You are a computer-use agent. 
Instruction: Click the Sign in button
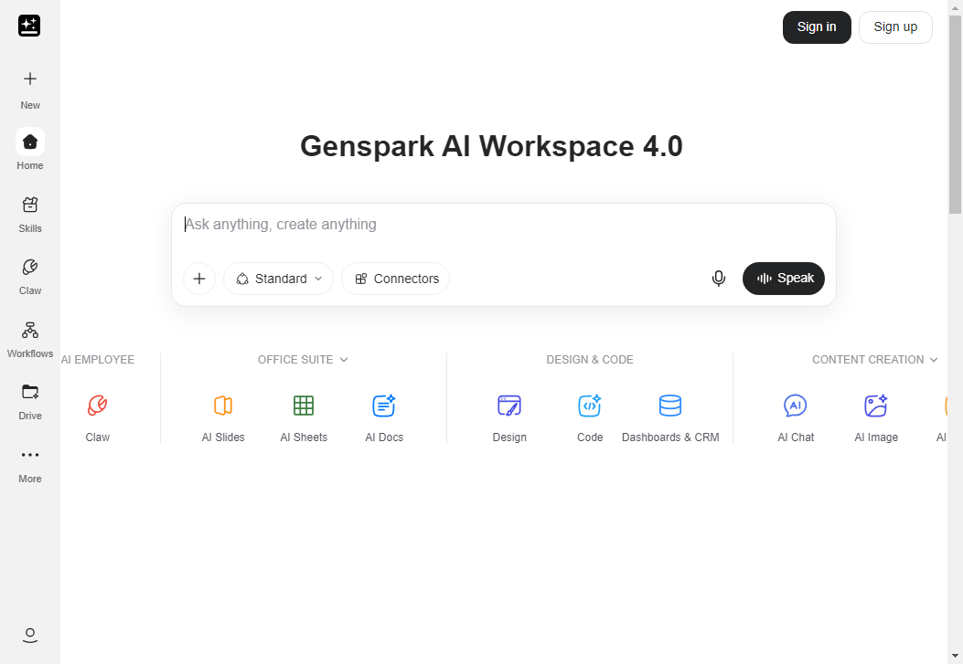pos(816,27)
